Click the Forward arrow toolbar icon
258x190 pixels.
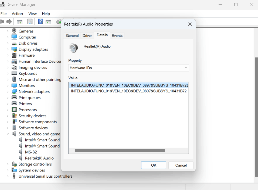tap(9, 21)
